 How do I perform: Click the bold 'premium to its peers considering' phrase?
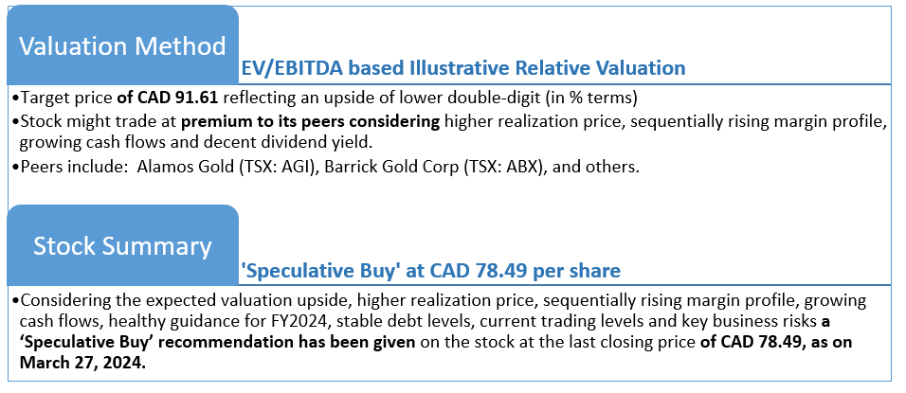coord(310,122)
